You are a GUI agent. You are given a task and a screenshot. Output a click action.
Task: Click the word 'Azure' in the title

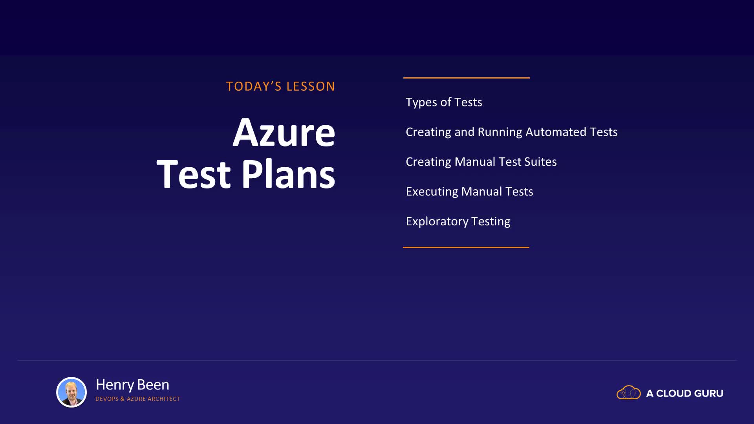[x=284, y=133]
